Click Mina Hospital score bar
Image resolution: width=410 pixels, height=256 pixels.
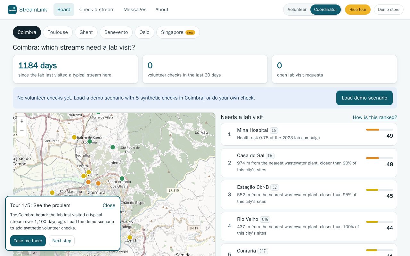380,130
